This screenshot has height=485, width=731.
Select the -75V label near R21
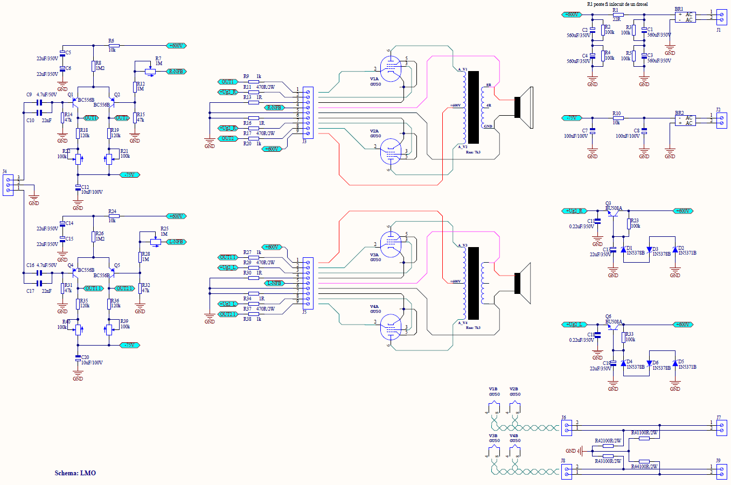[x=130, y=174]
